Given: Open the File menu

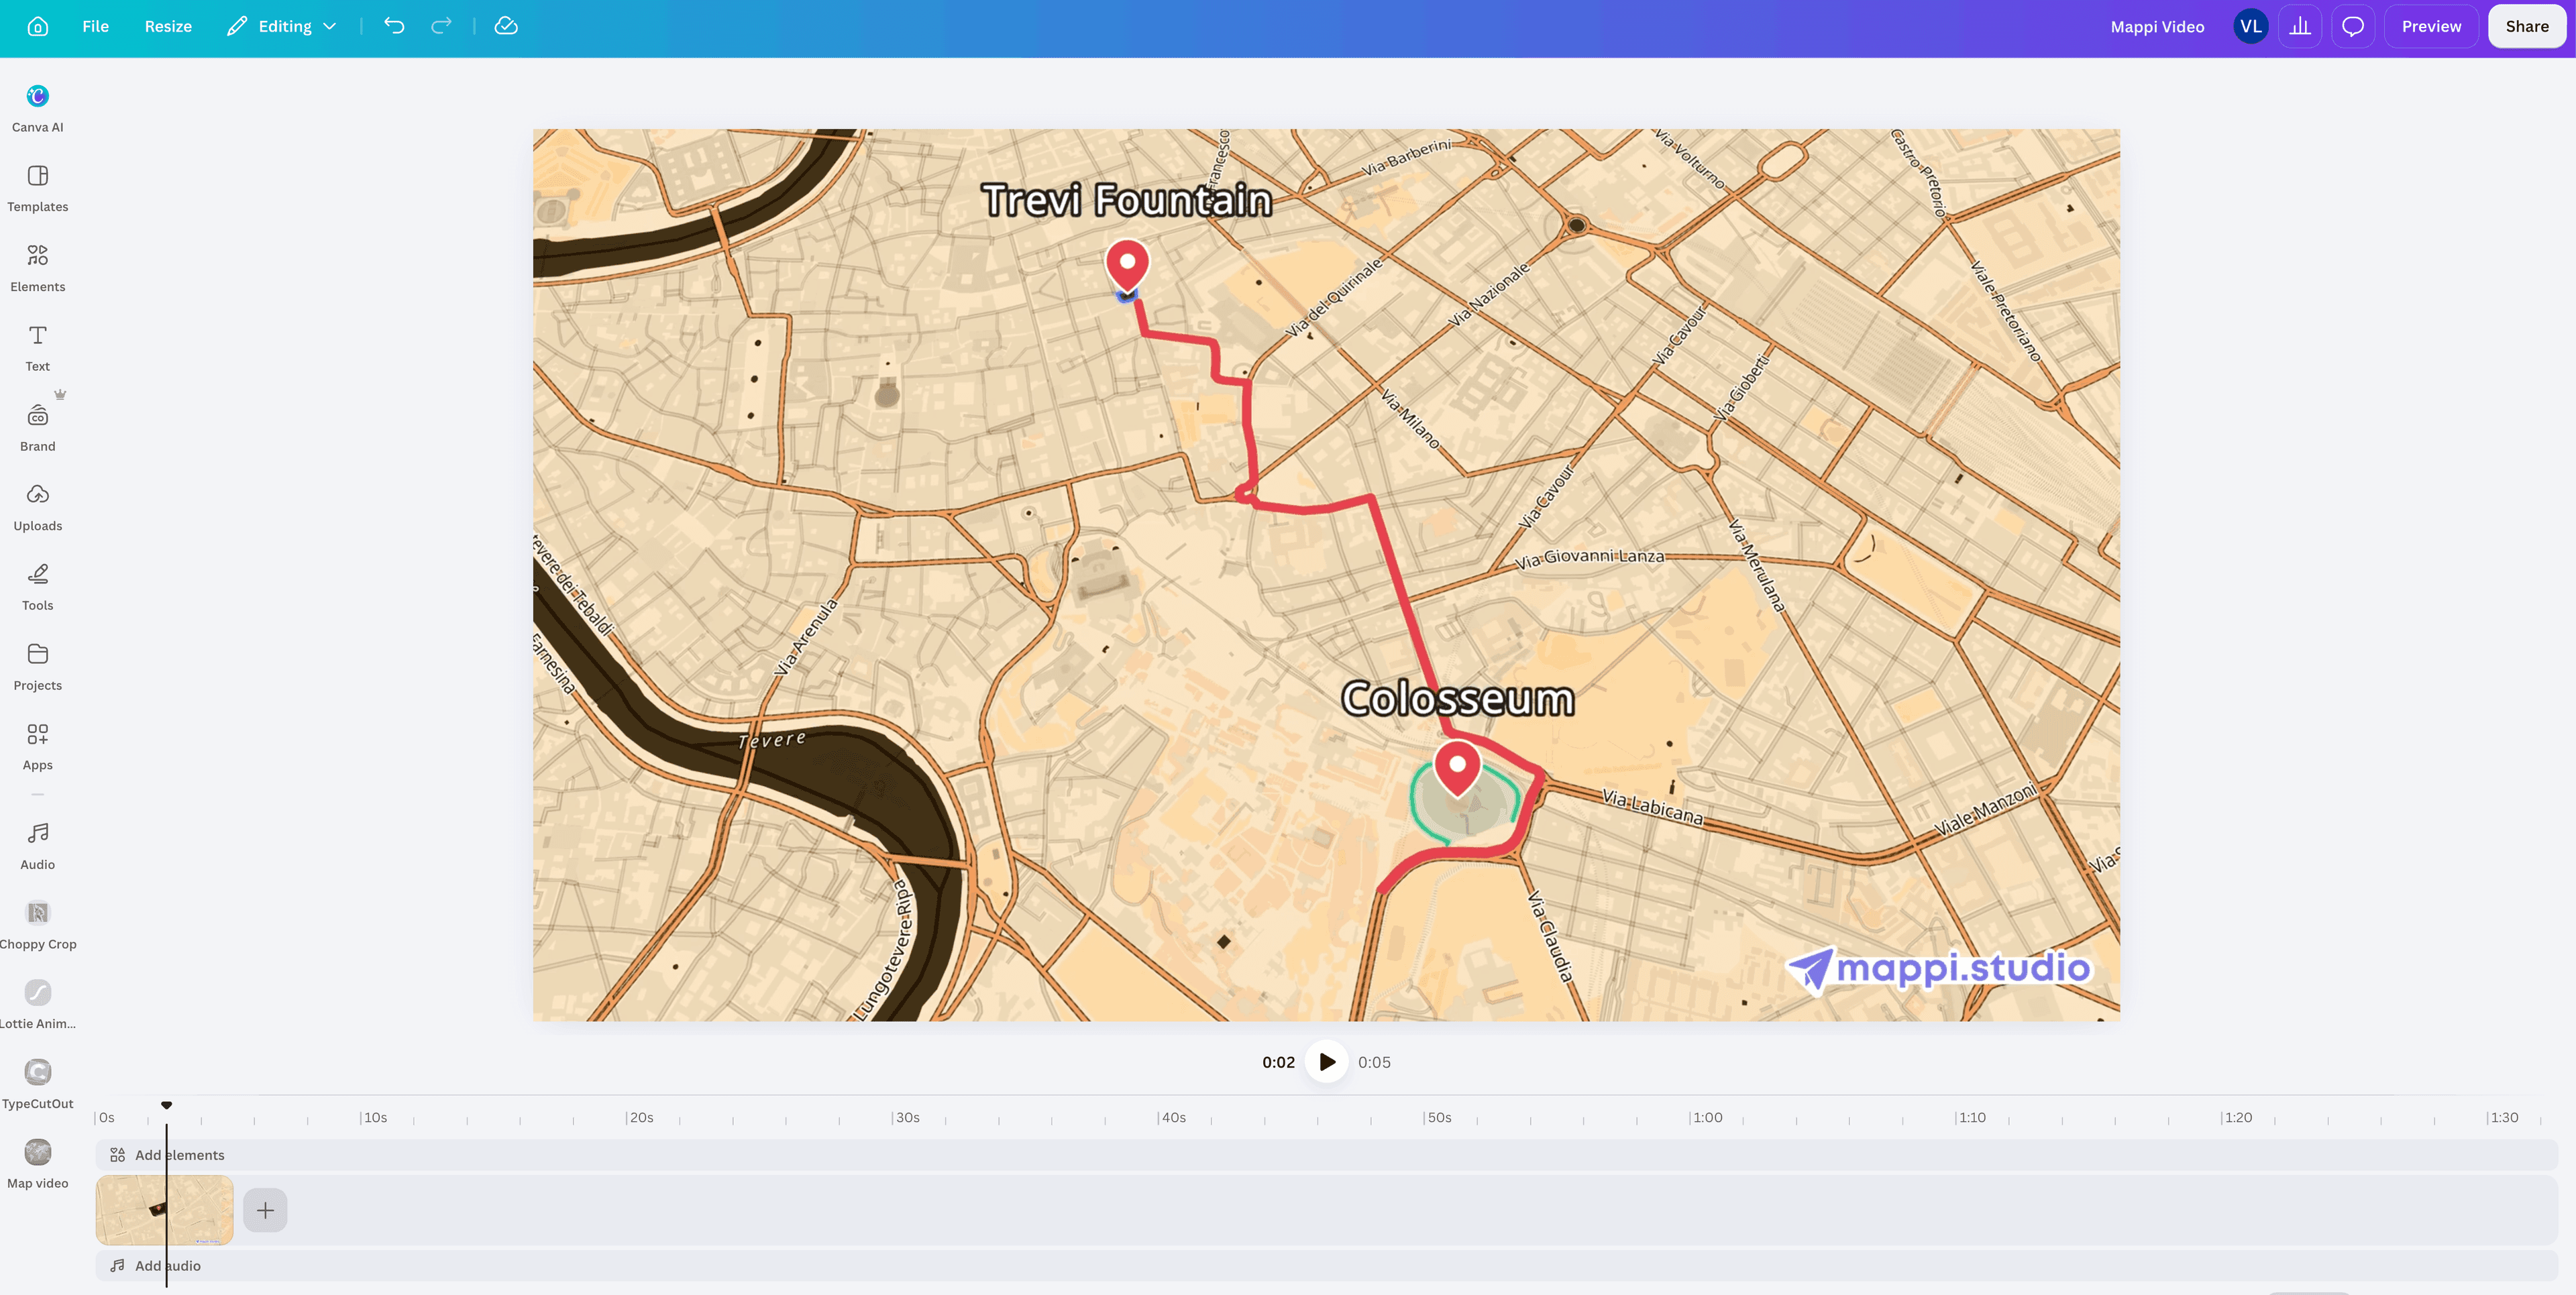Looking at the screenshot, I should tap(95, 27).
